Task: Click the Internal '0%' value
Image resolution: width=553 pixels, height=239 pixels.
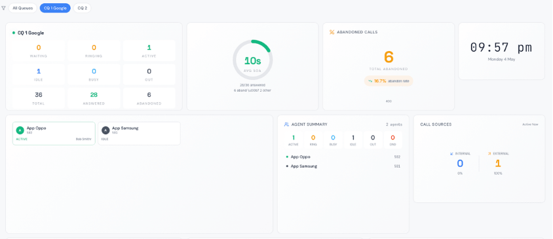Action: tap(460, 174)
